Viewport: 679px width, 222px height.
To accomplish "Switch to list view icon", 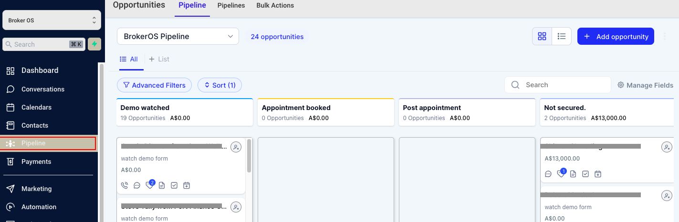I will 562,36.
